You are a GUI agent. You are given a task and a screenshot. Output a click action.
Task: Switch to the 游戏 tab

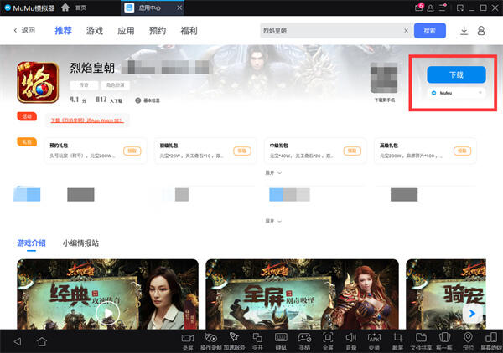pos(95,31)
